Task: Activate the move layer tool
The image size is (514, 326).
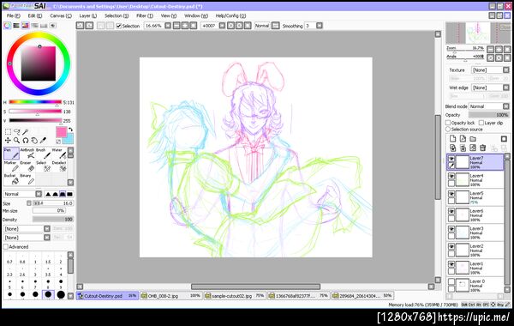Action: point(8,141)
